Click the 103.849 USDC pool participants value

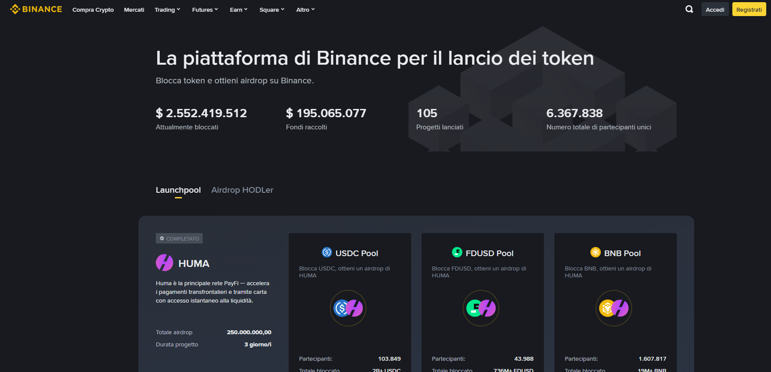pos(389,359)
